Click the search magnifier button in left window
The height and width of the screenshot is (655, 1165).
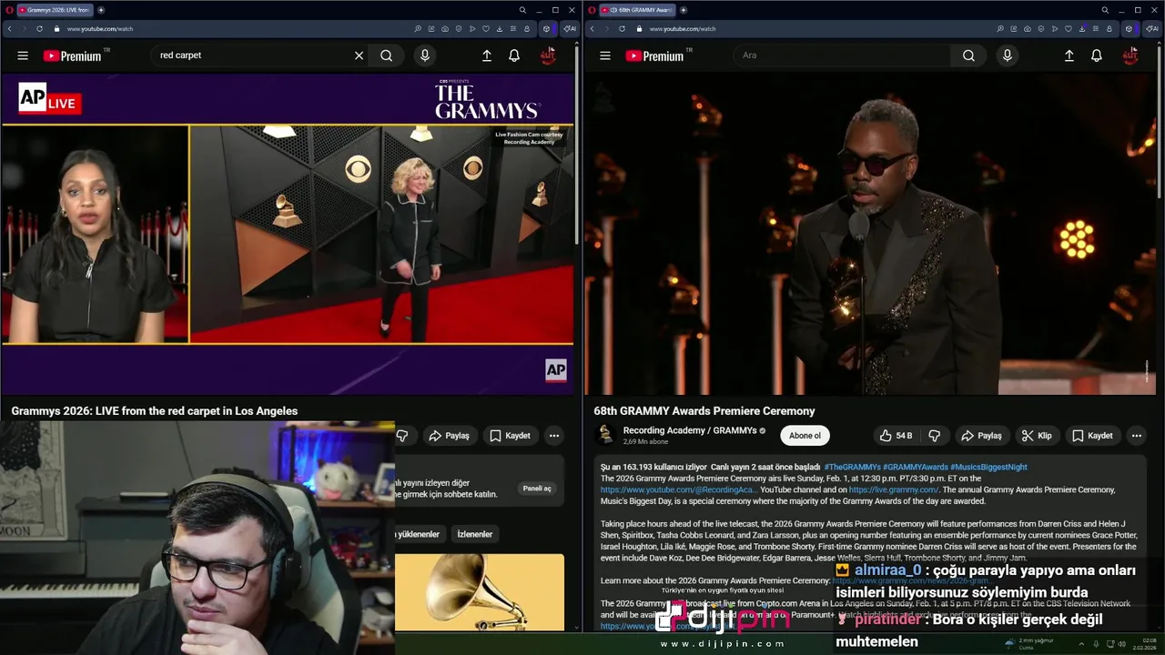(x=387, y=55)
